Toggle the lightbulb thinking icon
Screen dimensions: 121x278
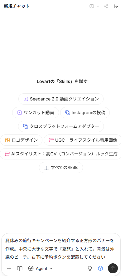[90, 268]
